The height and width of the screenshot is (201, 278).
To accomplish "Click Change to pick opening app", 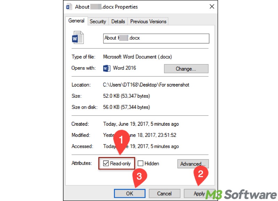I will coord(186,69).
